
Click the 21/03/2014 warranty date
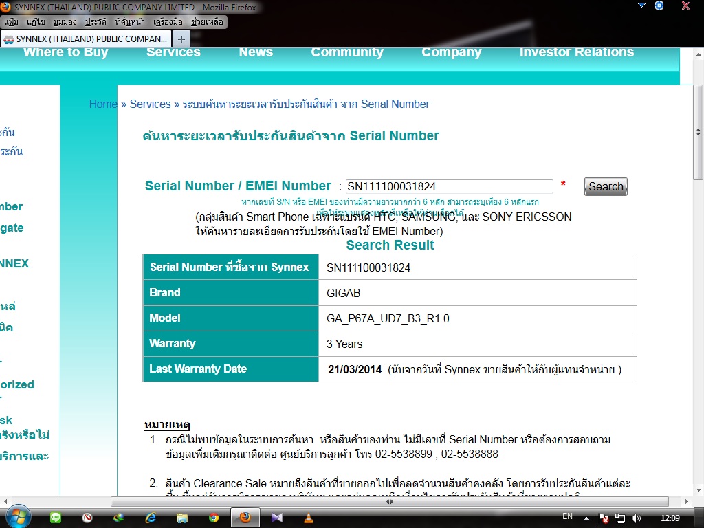[x=355, y=369]
